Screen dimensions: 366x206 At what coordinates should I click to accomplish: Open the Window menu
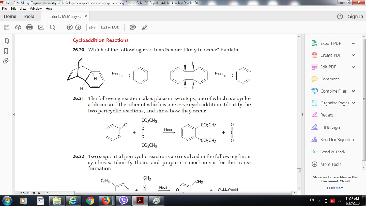pos(36,9)
